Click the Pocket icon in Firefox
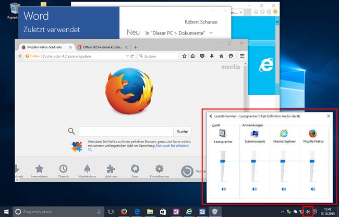The width and height of the screenshot is (339, 217). tap(202, 56)
